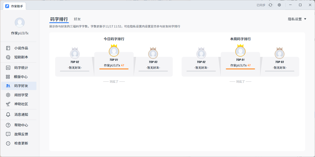Switch to the 好友 tab
This screenshot has width=315, height=157.
(77, 19)
